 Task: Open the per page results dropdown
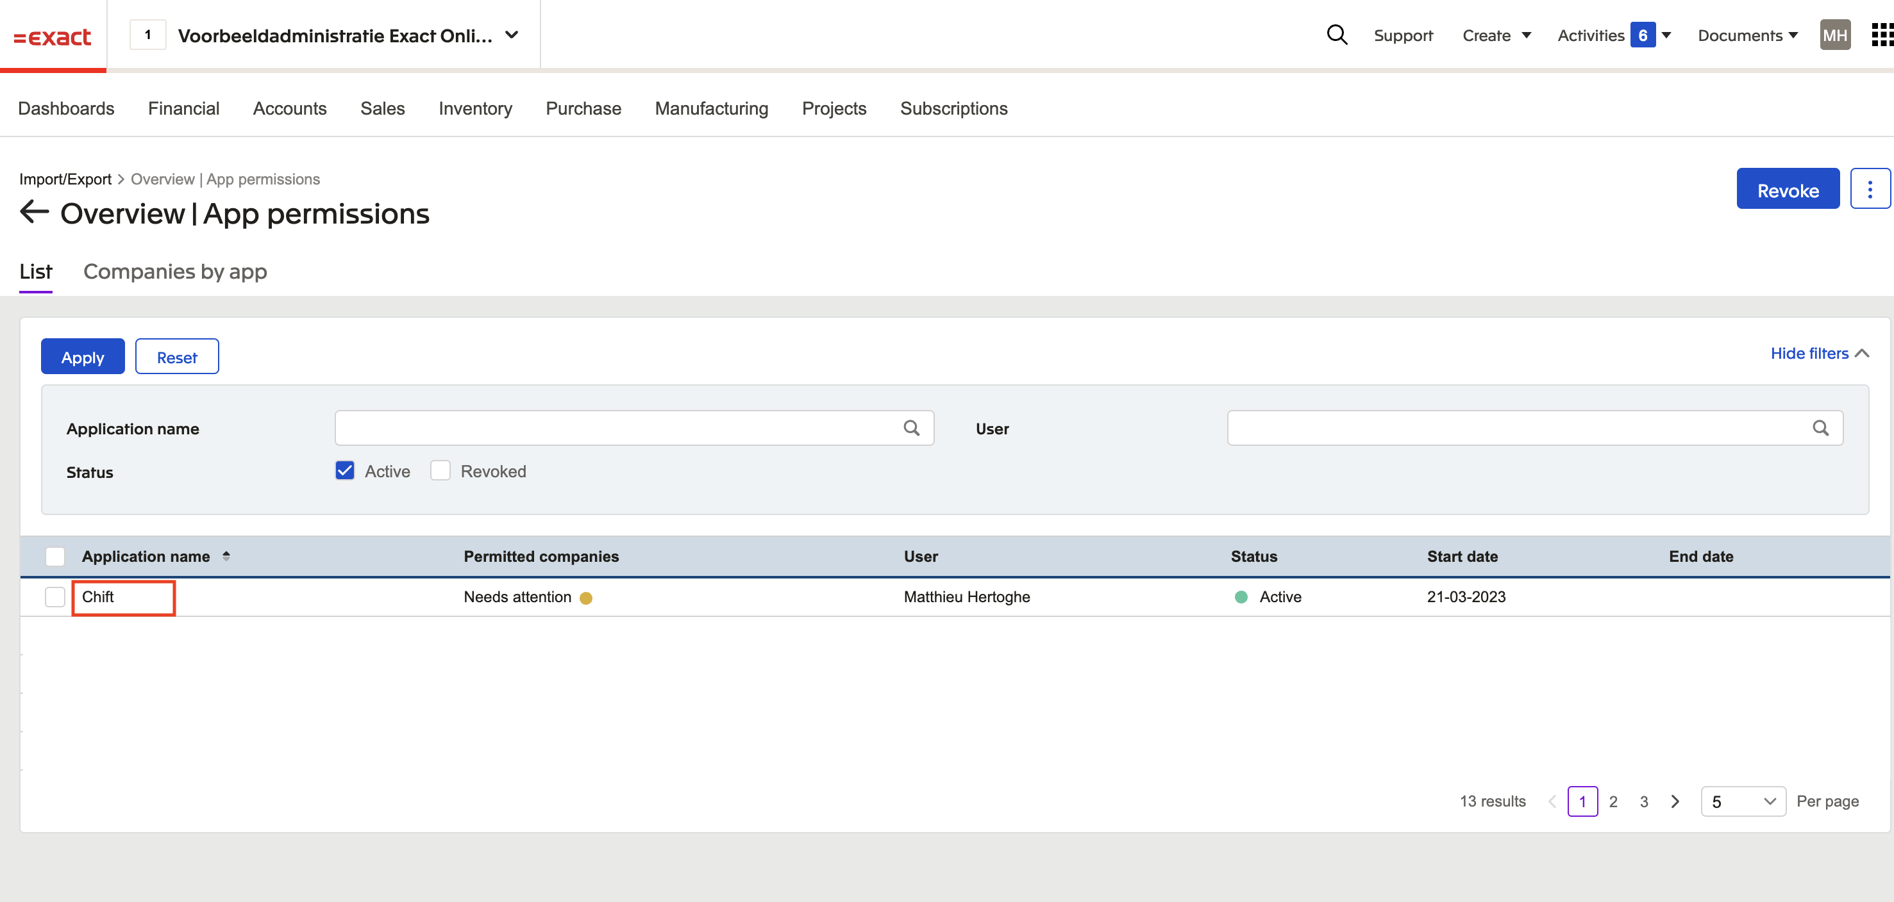click(x=1743, y=801)
